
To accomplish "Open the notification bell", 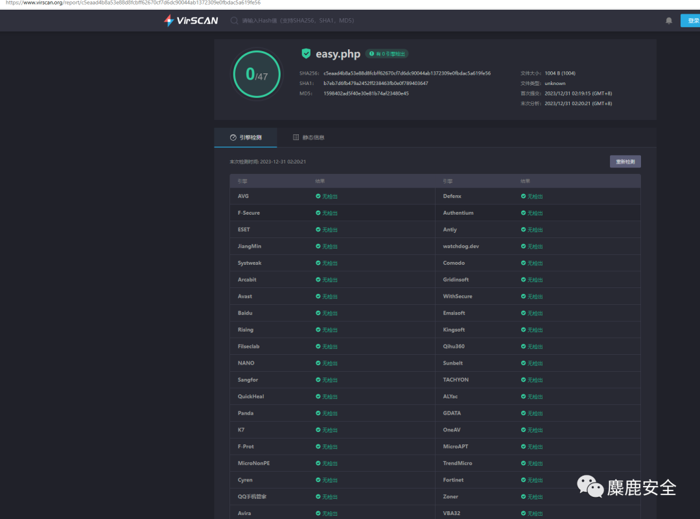I will [669, 21].
